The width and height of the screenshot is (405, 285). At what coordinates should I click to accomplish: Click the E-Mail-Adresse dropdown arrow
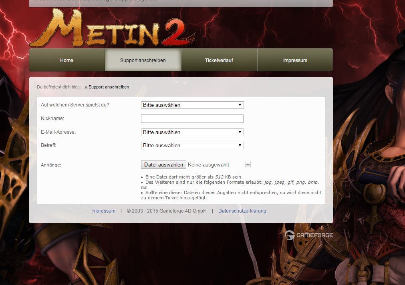point(240,132)
